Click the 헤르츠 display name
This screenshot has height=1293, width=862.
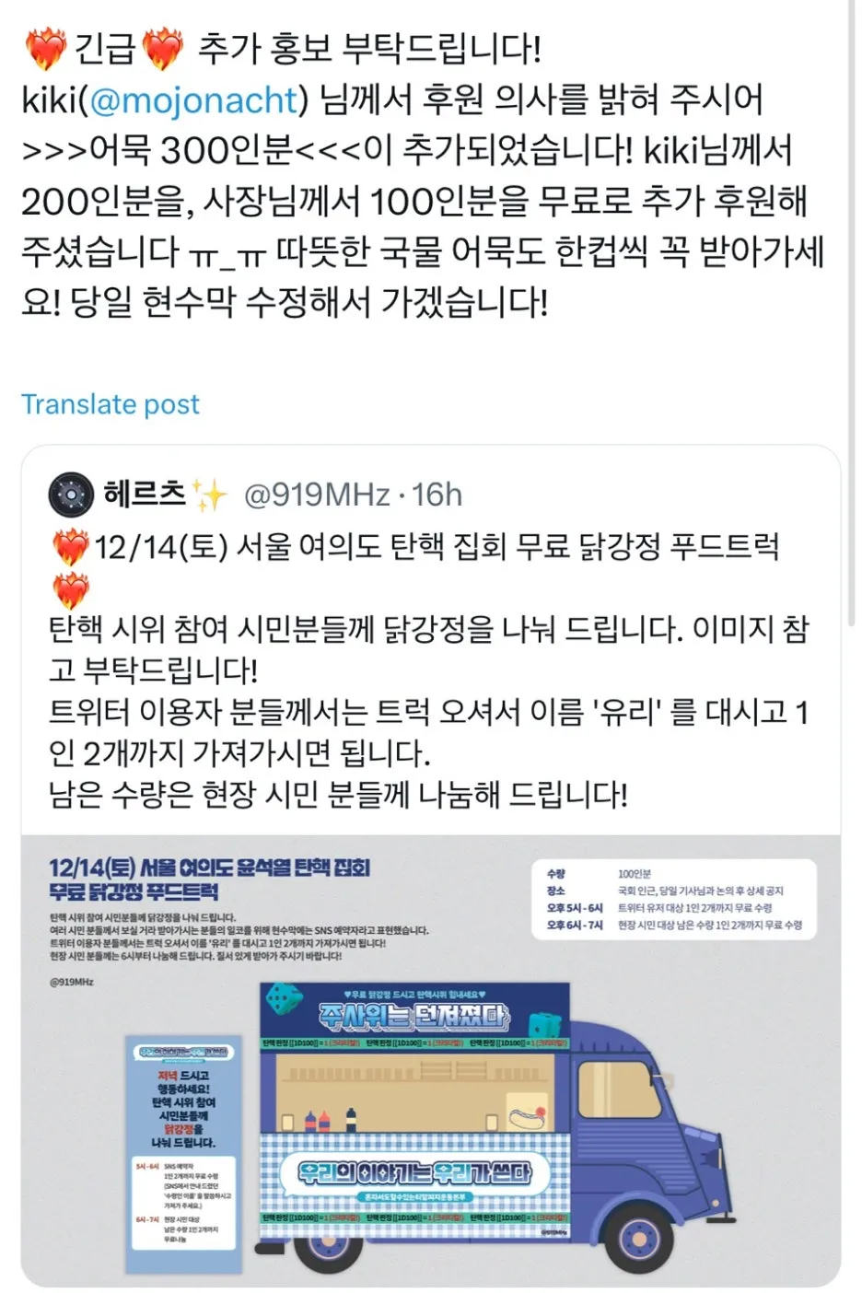[145, 495]
